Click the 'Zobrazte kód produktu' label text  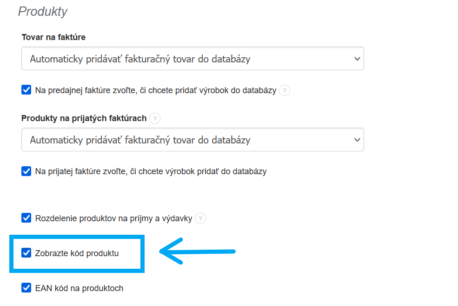77,253
